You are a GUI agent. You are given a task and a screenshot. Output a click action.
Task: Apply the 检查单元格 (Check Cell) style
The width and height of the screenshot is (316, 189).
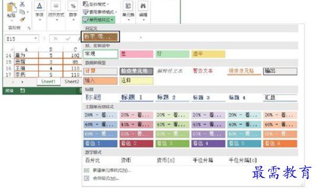click(x=136, y=71)
